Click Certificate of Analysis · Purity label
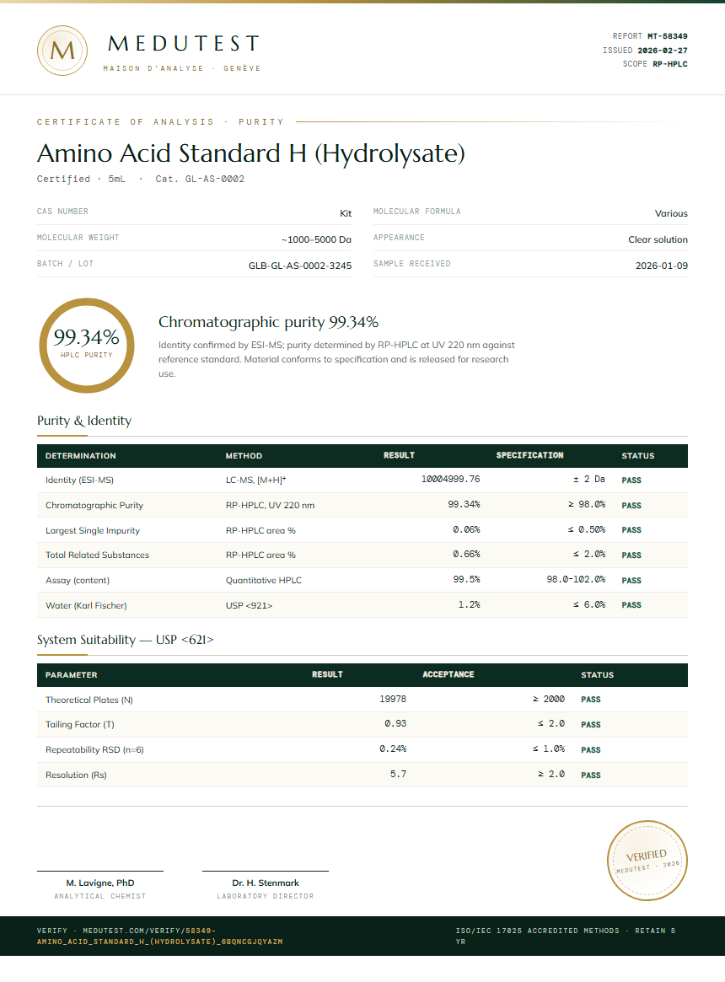725x982 pixels. click(x=160, y=122)
